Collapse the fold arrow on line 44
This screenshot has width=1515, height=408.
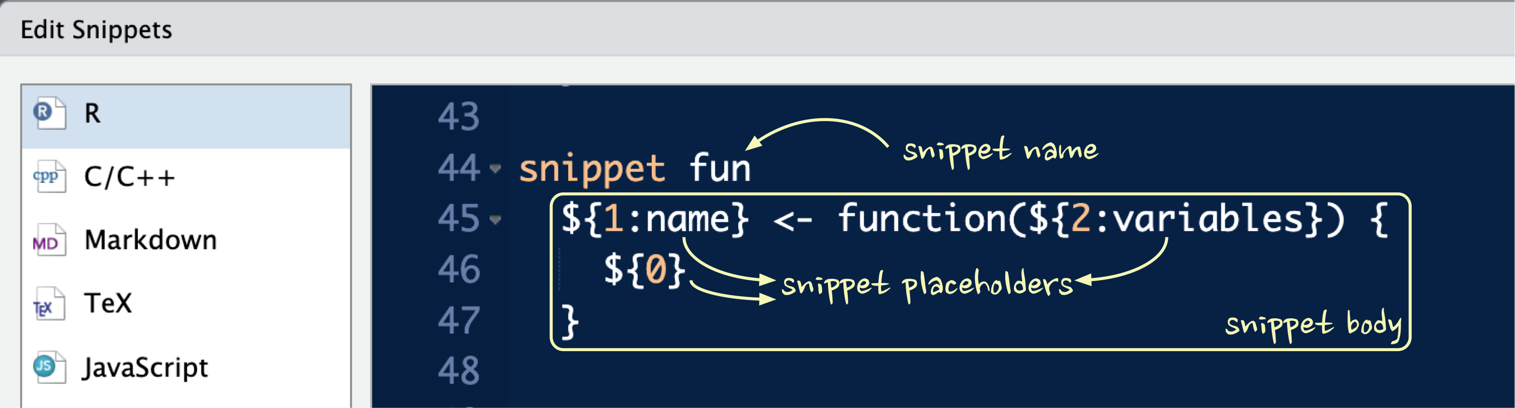click(495, 169)
